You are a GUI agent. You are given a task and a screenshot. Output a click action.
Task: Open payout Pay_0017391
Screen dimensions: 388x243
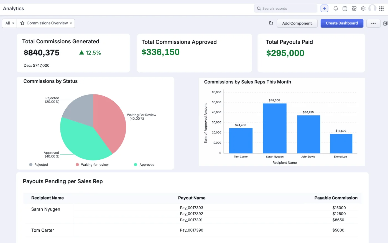pyautogui.click(x=191, y=220)
